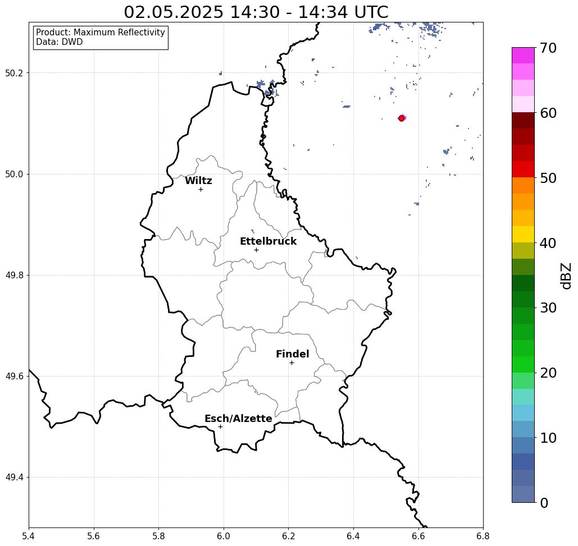The image size is (578, 546).
Task: Click the longitude tick label 6.4
Action: click(x=353, y=536)
